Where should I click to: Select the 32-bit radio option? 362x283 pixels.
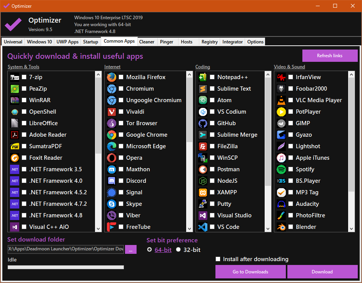click(178, 250)
